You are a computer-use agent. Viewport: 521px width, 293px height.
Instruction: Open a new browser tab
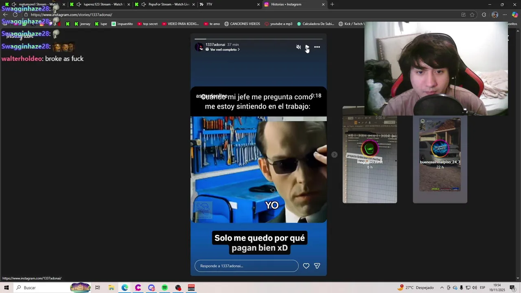pyautogui.click(x=332, y=4)
